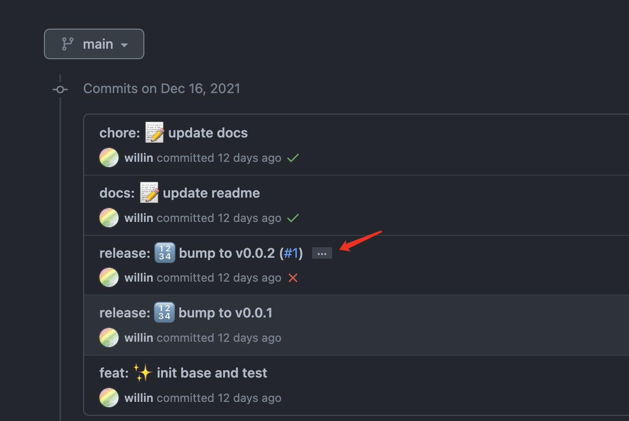The height and width of the screenshot is (421, 629).
Task: Click willin's avatar on the bottom commit
Action: click(x=108, y=398)
